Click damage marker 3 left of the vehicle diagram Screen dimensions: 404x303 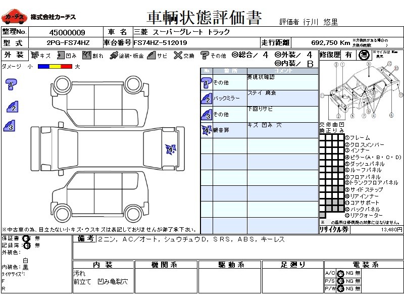(10, 126)
